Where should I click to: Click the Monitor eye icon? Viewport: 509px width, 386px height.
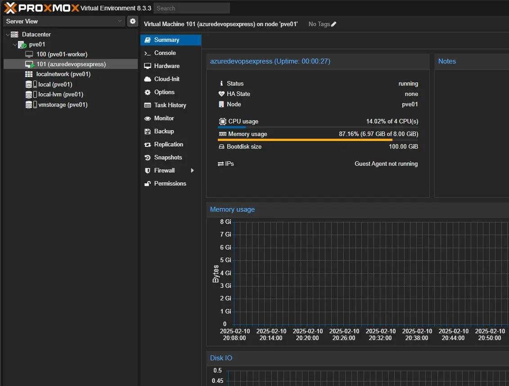point(147,118)
